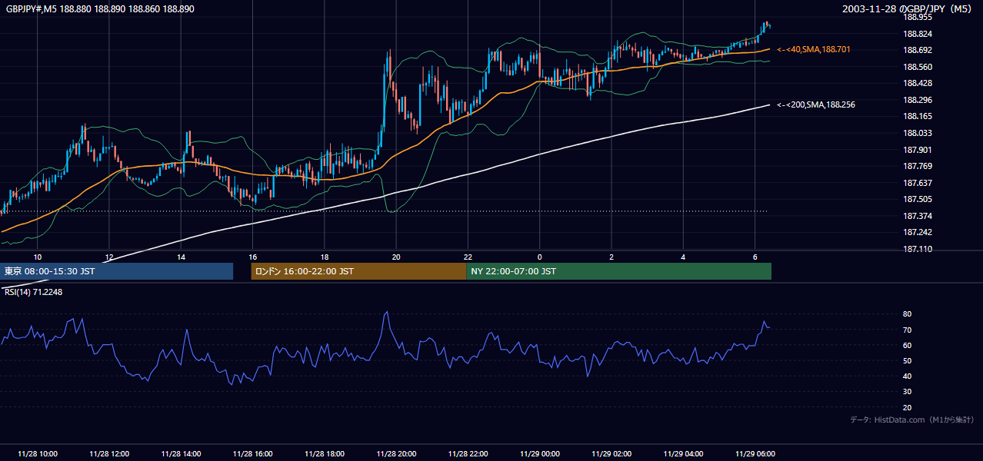Click the RSI(14) 71.2248 indicator label
This screenshot has height=461, width=983.
[x=34, y=292]
